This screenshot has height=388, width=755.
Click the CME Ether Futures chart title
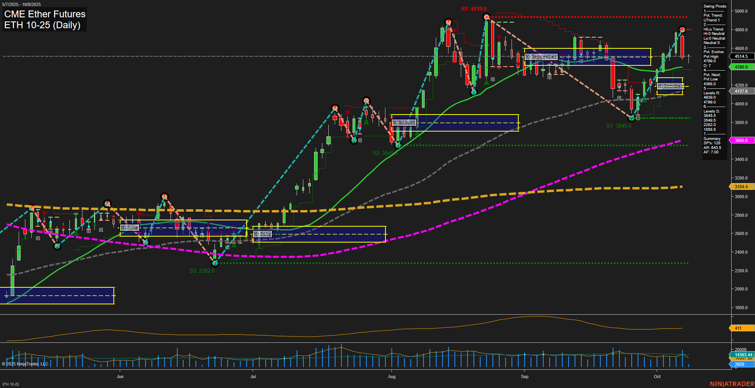tap(44, 14)
